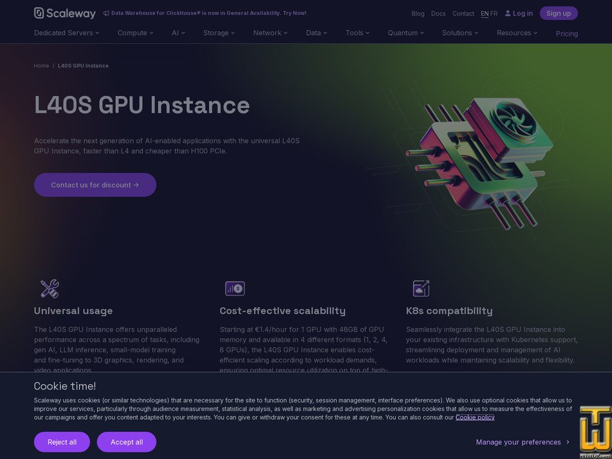Open Manage your preferences
Image resolution: width=612 pixels, height=459 pixels.
tap(523, 442)
